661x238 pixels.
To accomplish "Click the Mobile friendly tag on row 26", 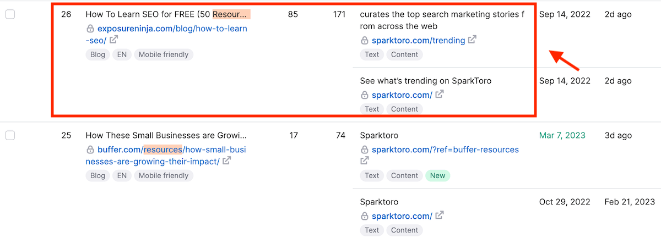I will click(164, 54).
